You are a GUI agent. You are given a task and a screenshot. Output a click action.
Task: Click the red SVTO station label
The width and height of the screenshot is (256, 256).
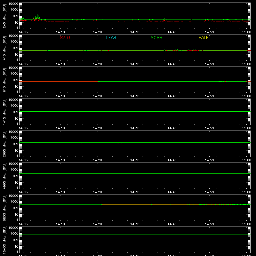pos(65,37)
